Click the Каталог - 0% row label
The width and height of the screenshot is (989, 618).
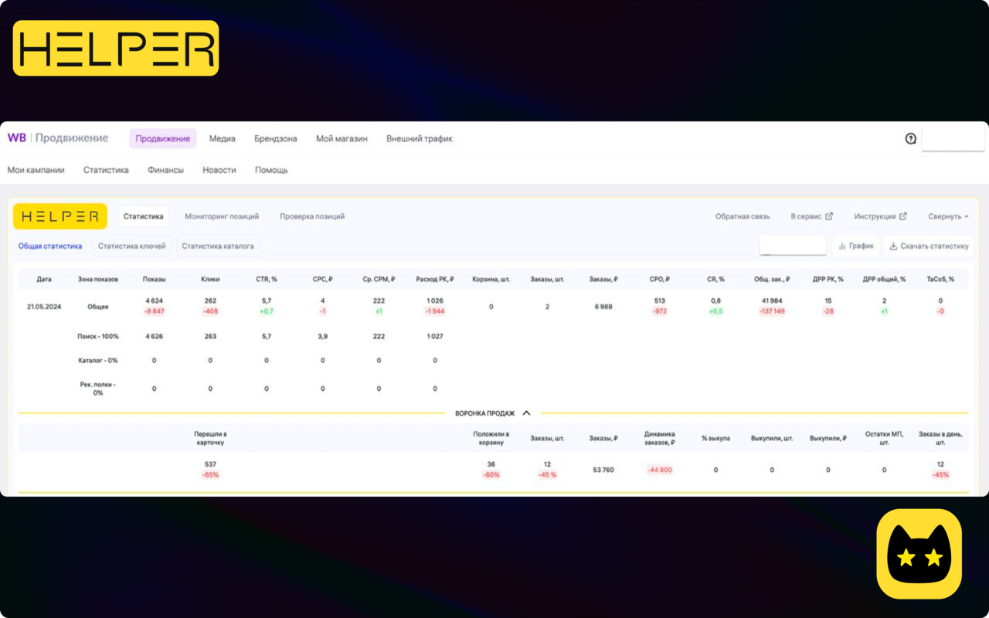pyautogui.click(x=98, y=361)
